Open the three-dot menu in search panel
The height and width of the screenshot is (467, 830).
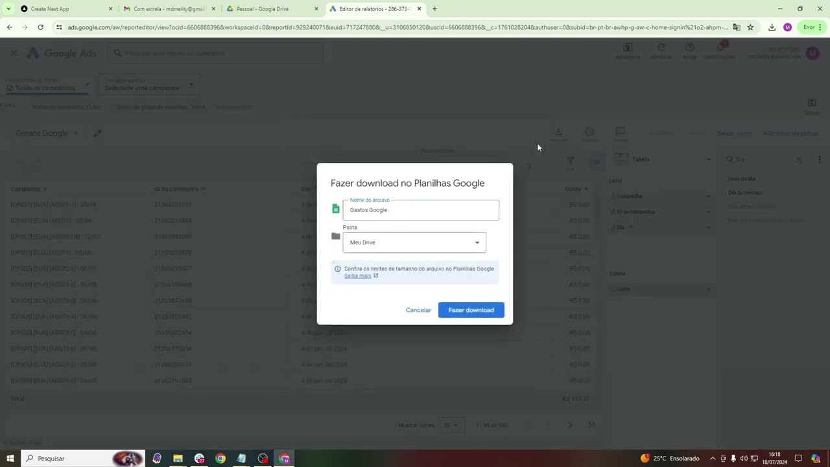(x=819, y=160)
